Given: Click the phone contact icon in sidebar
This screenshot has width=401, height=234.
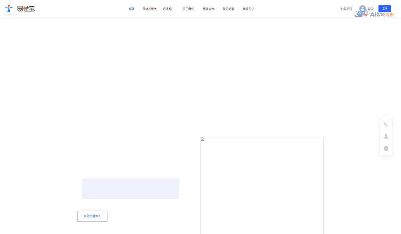Looking at the screenshot, I should click(386, 124).
